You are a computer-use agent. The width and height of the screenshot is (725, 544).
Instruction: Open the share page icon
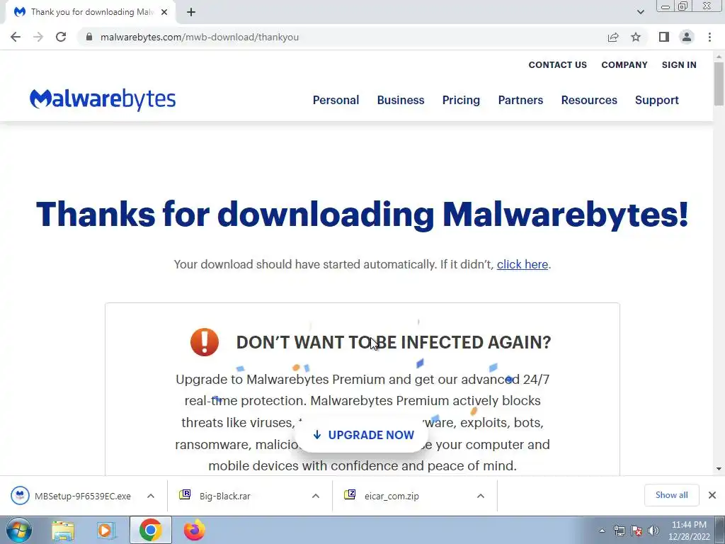[x=613, y=37]
